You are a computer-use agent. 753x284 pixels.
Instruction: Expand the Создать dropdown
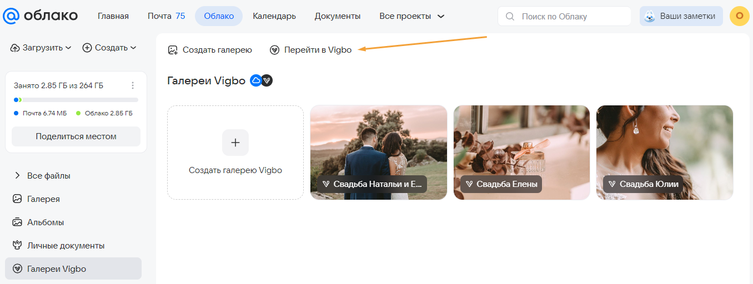pyautogui.click(x=109, y=48)
